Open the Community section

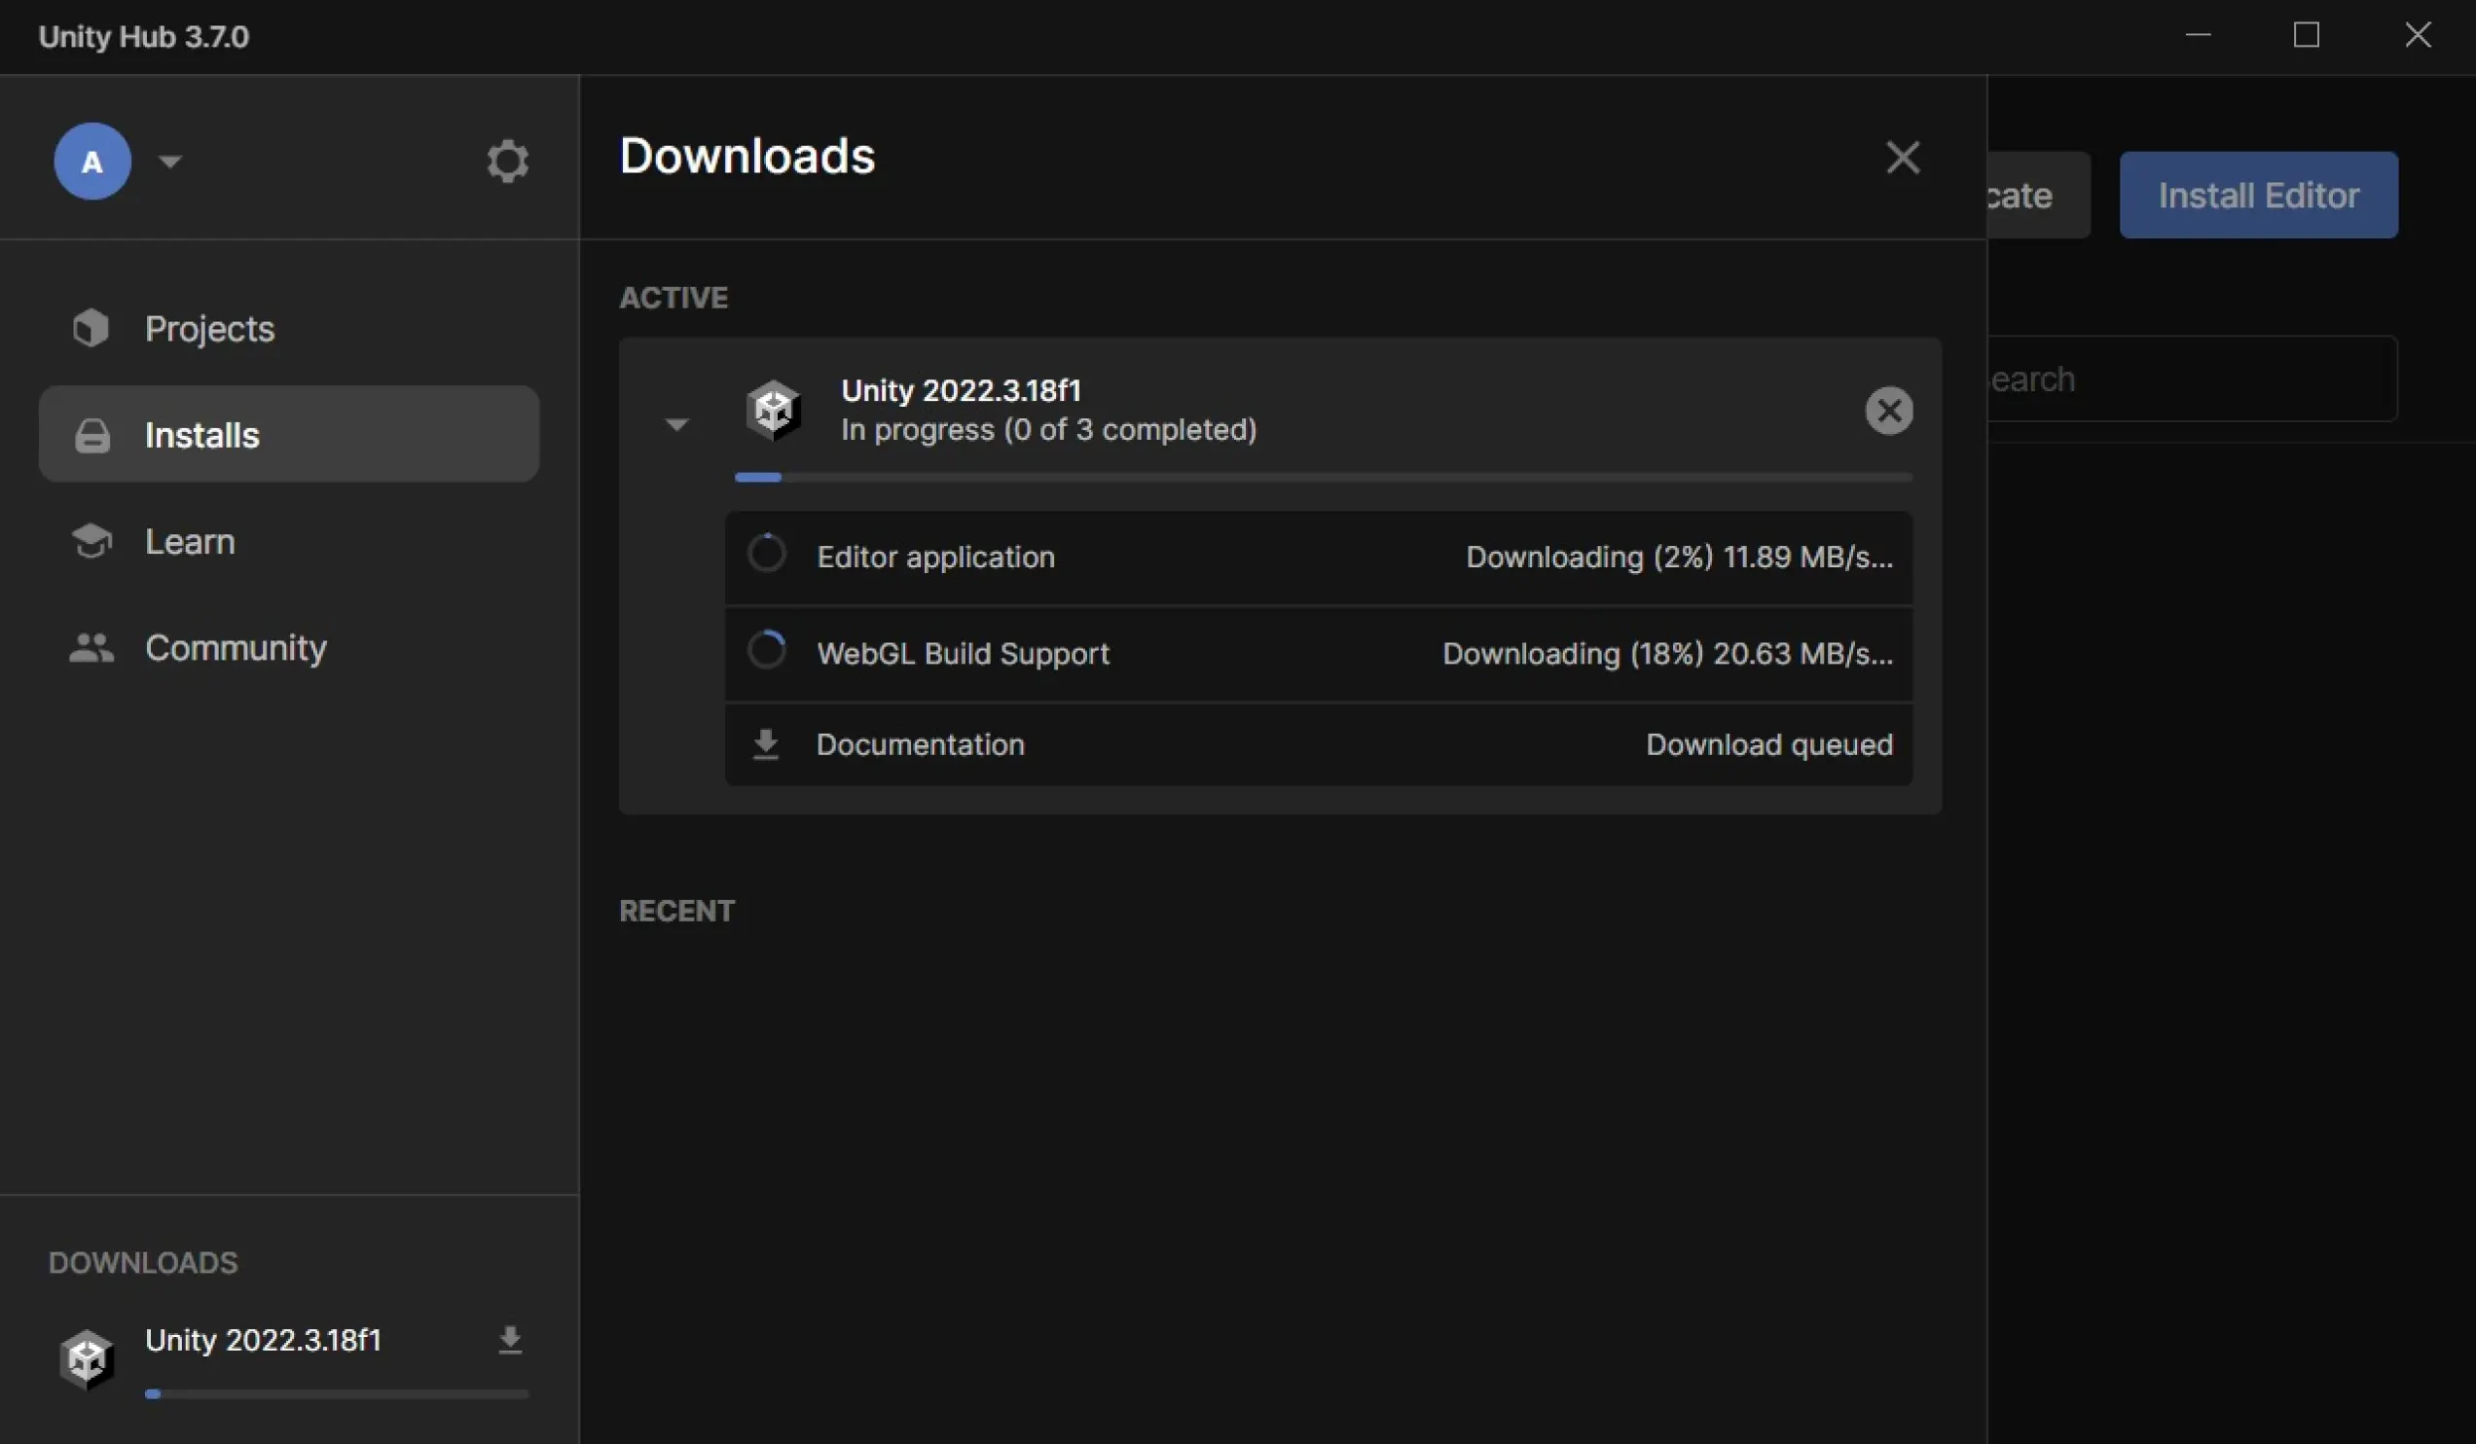pyautogui.click(x=235, y=647)
